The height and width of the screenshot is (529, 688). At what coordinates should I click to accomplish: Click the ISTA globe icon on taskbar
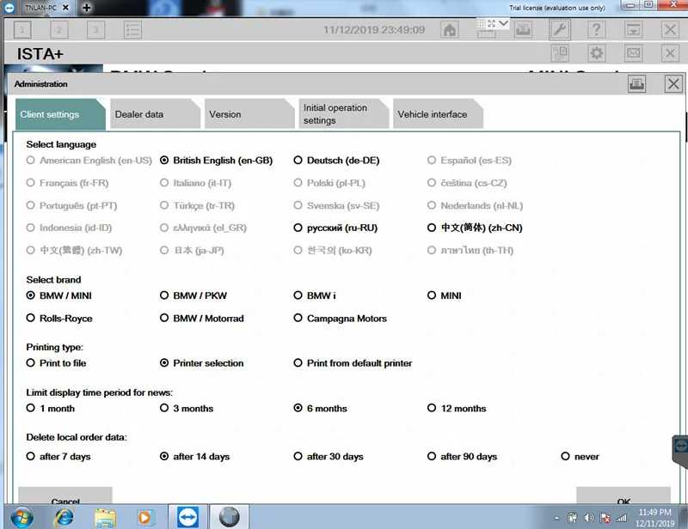229,517
